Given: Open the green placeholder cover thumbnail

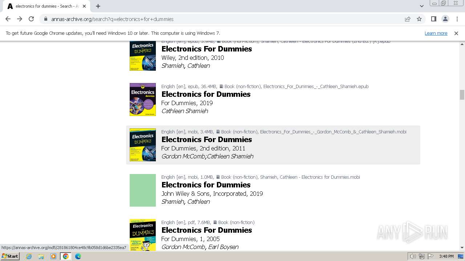Looking at the screenshot, I should pos(143,190).
